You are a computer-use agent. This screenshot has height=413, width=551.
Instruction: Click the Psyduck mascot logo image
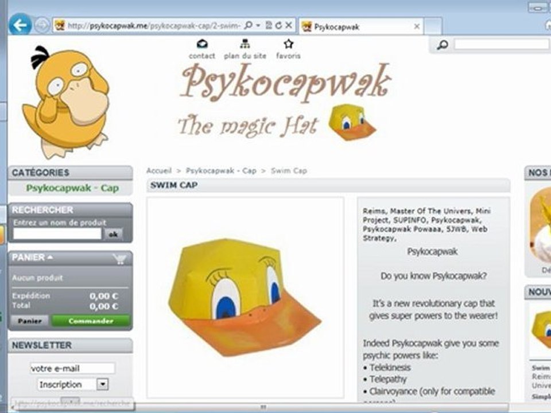tap(67, 103)
